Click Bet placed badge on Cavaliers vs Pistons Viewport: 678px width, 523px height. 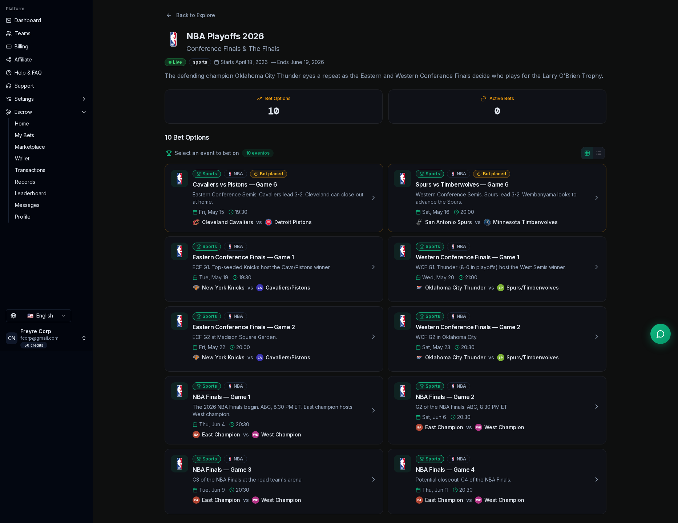click(269, 174)
